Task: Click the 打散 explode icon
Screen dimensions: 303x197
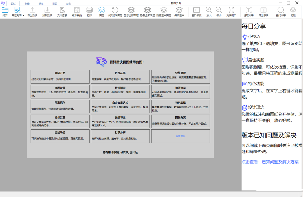Action: 293,12
